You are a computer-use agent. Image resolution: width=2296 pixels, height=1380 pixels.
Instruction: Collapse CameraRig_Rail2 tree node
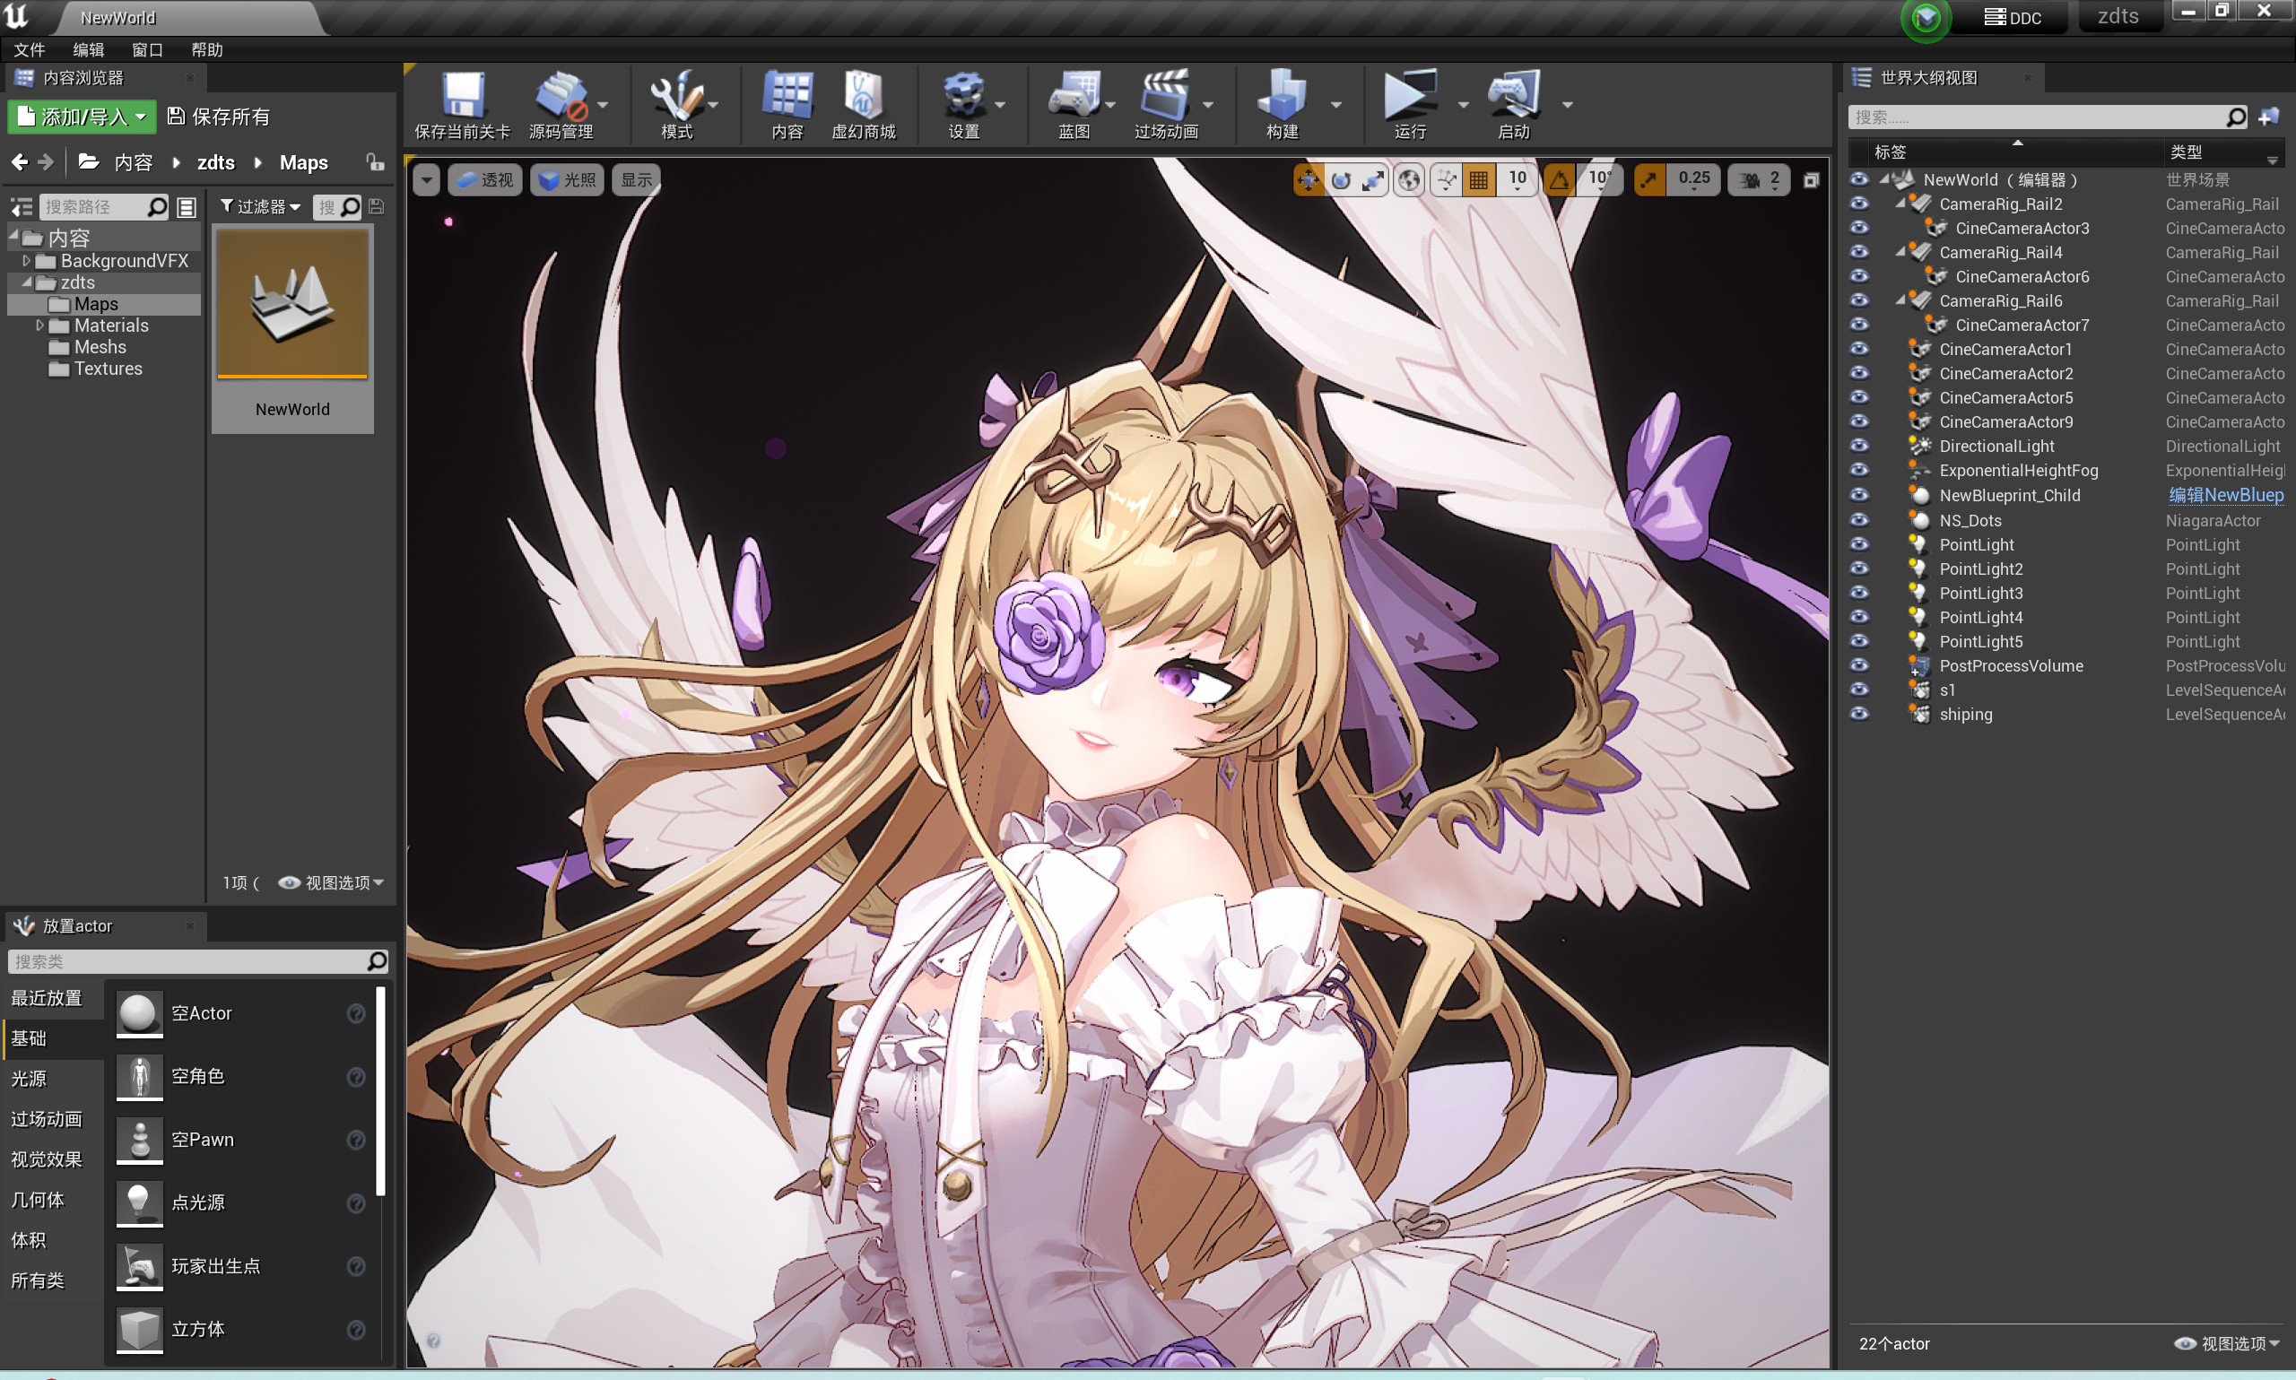(x=1900, y=203)
